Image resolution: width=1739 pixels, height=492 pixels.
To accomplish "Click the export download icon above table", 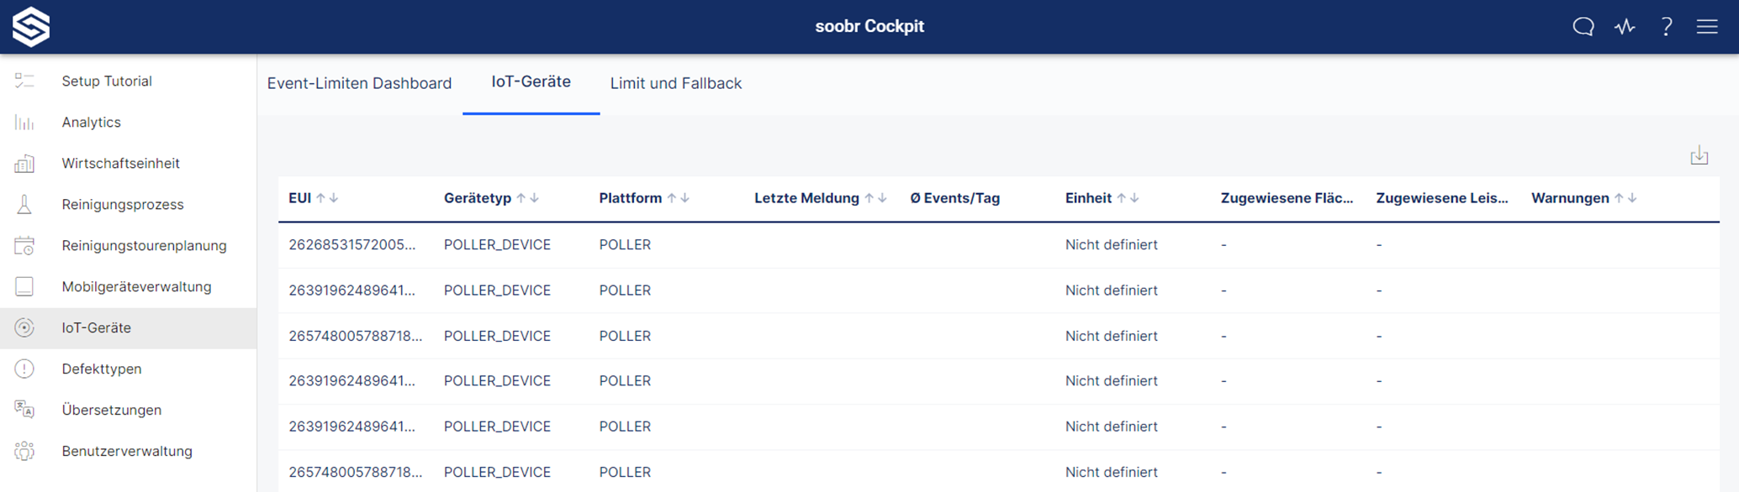I will pos(1699,155).
